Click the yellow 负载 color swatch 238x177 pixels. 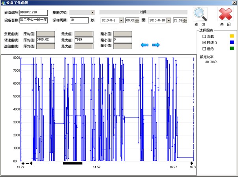pos(232,36)
